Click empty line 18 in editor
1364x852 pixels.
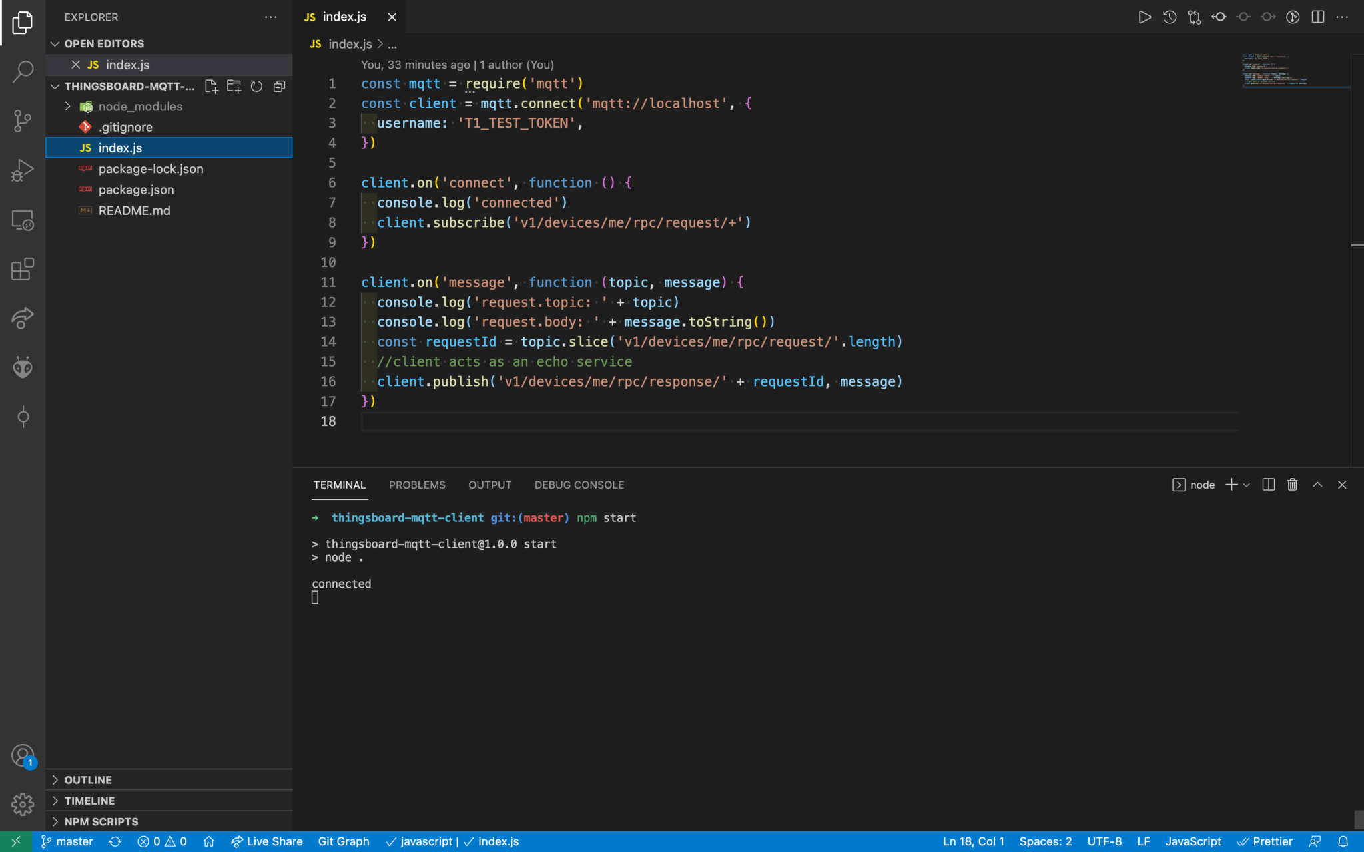tap(799, 421)
